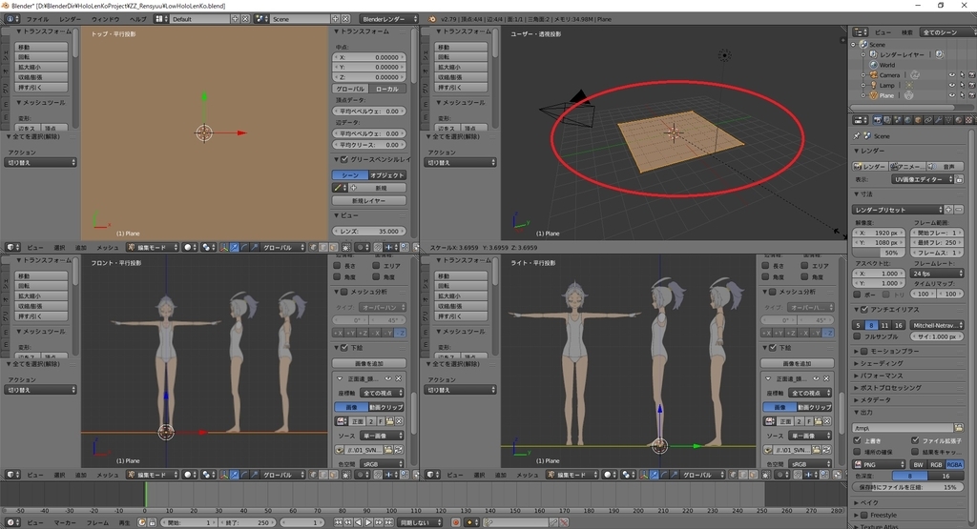Click the current frame field in the timeline

(302, 522)
